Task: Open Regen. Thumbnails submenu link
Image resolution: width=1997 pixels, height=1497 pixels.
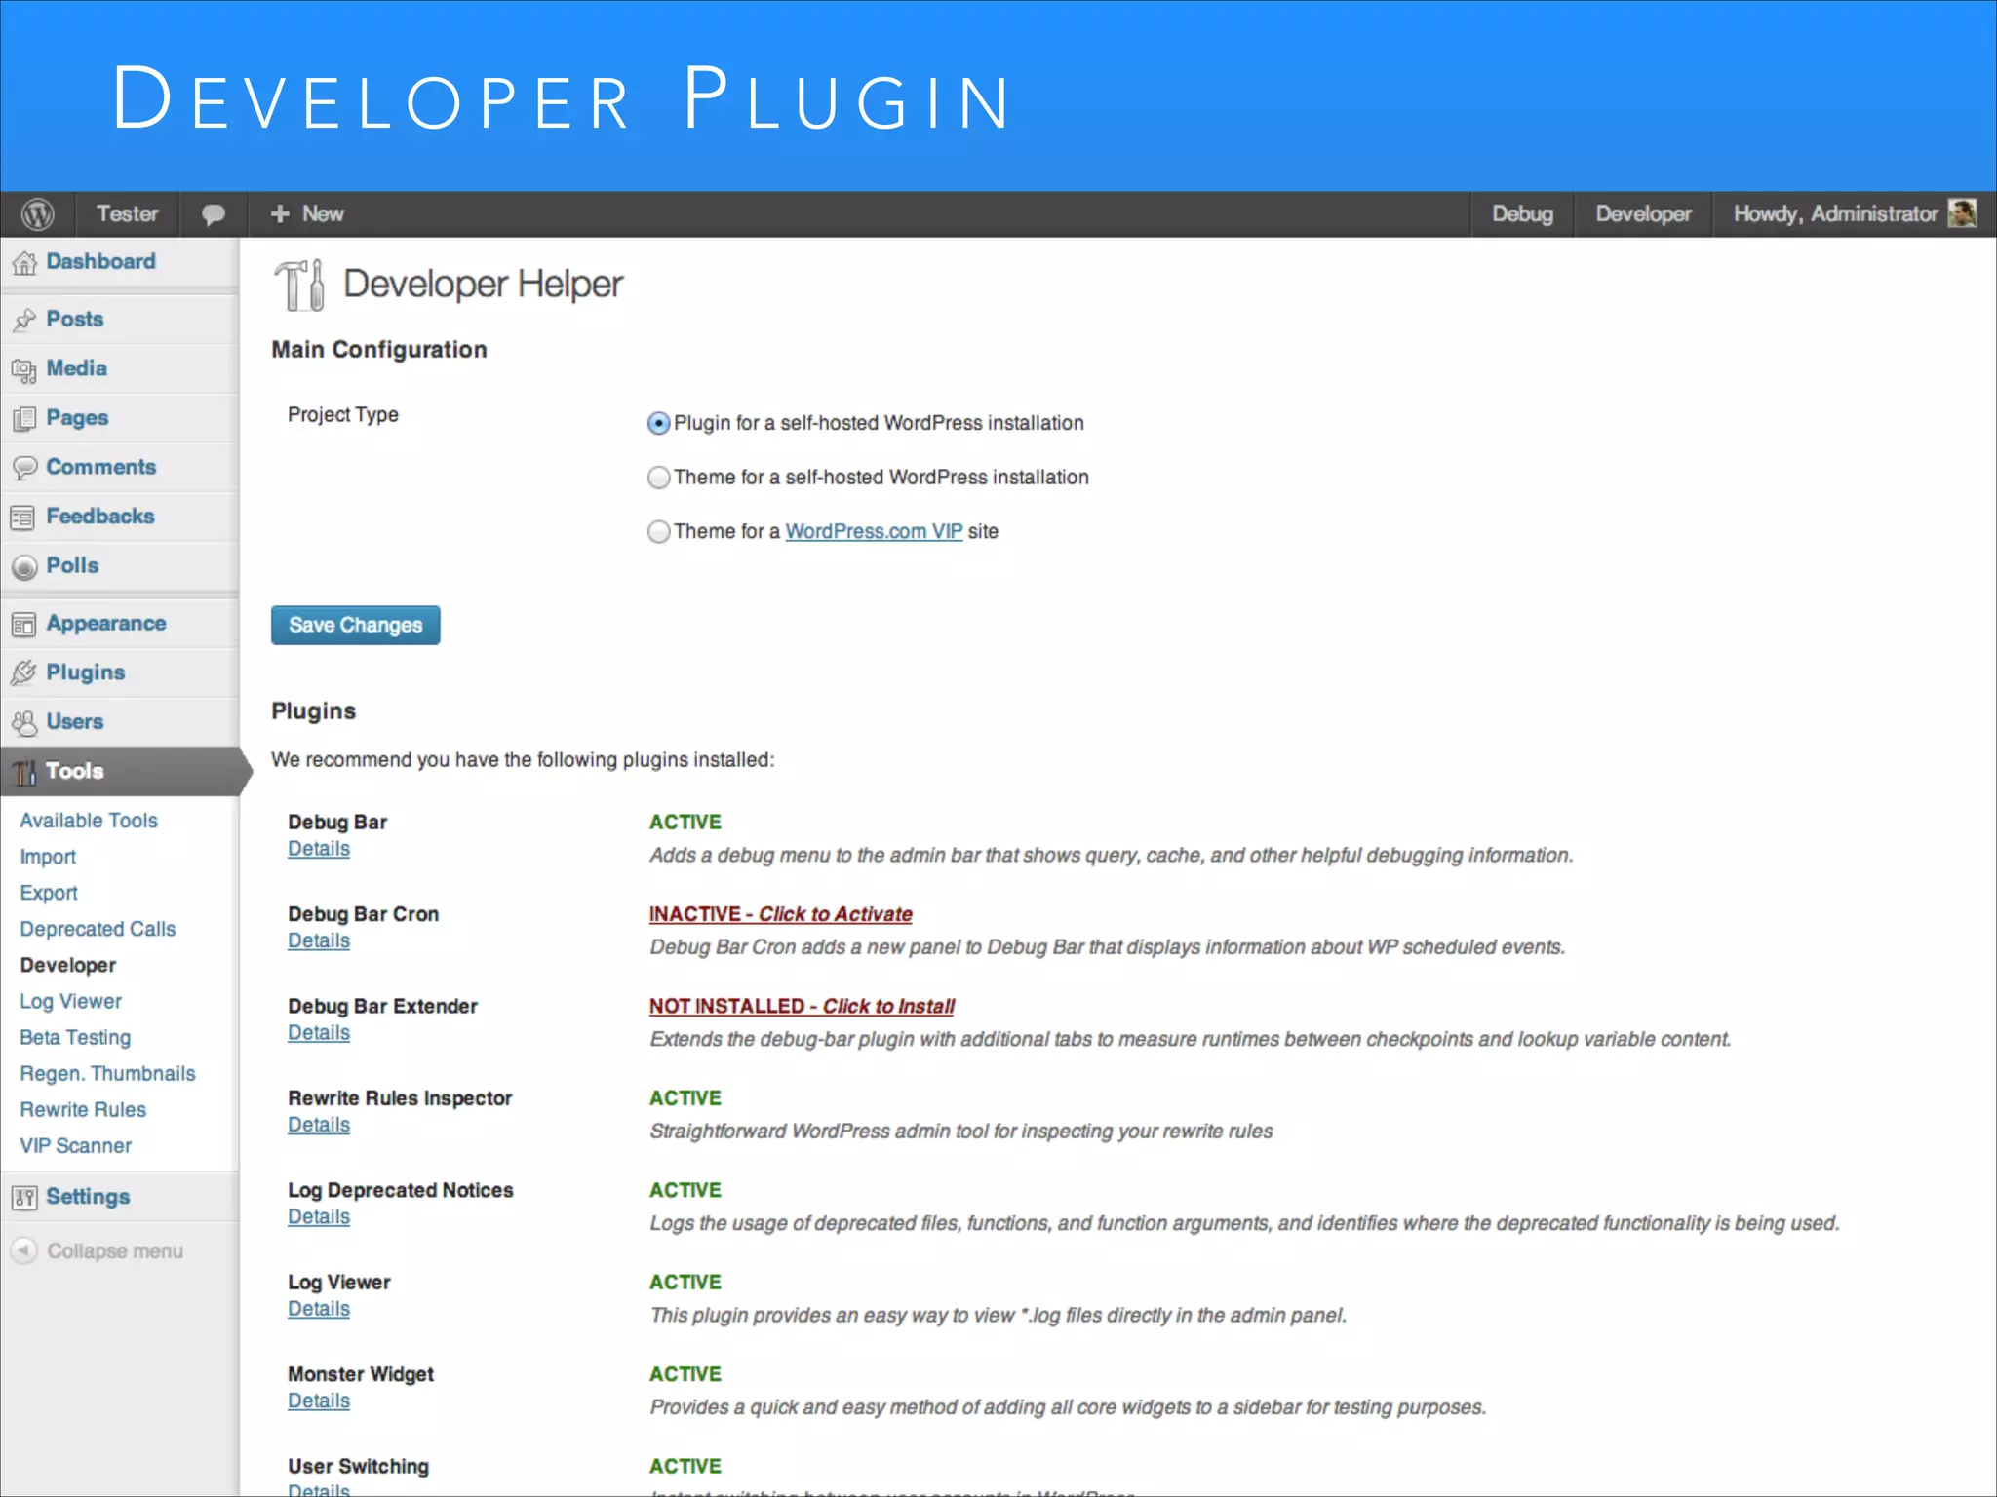Action: pos(107,1073)
